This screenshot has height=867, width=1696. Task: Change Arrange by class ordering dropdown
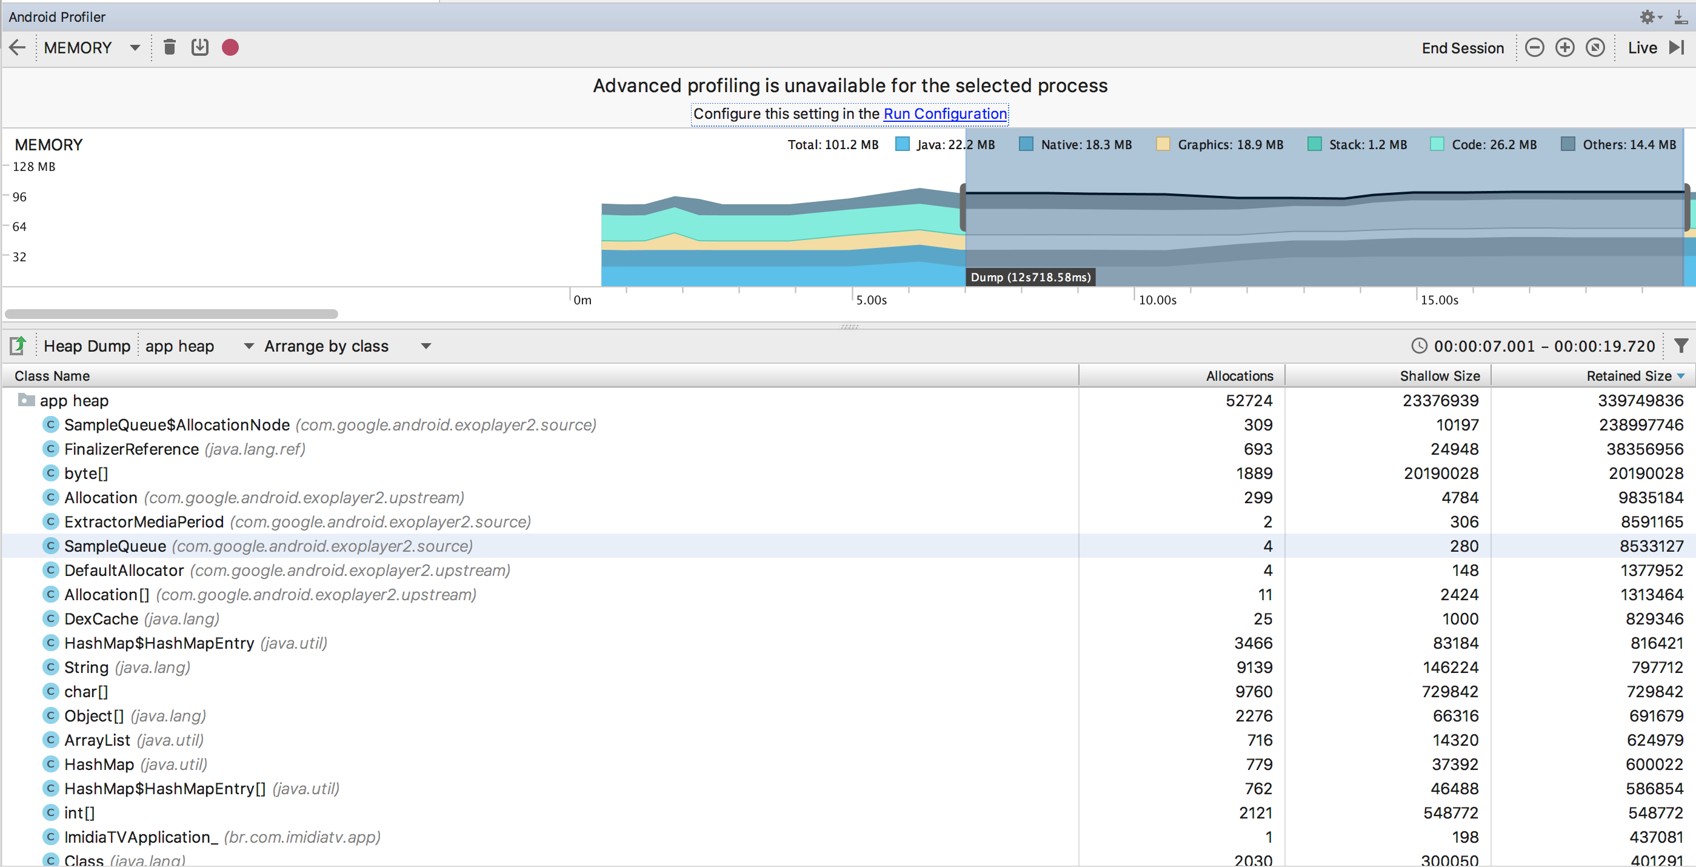click(426, 346)
